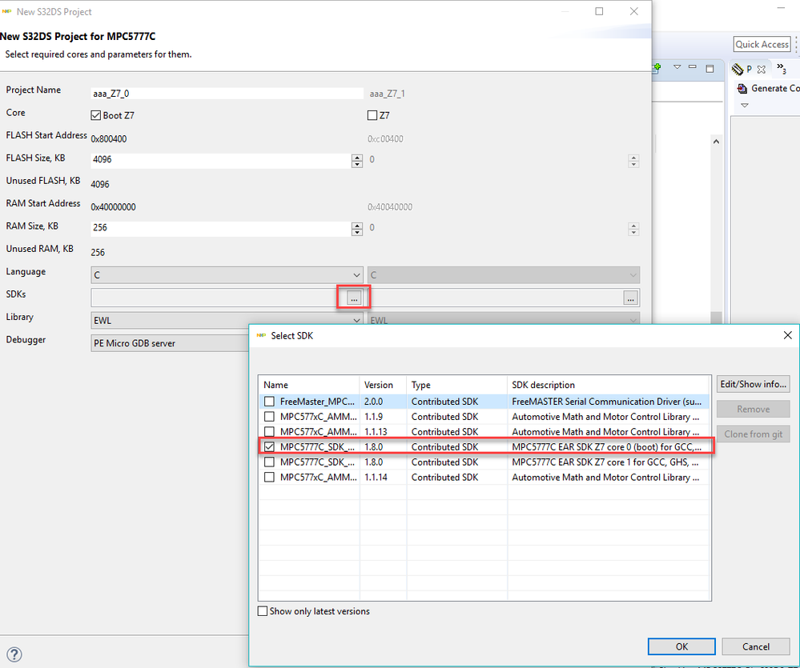Sort by SDK description column header
The height and width of the screenshot is (668, 800).
pos(609,385)
